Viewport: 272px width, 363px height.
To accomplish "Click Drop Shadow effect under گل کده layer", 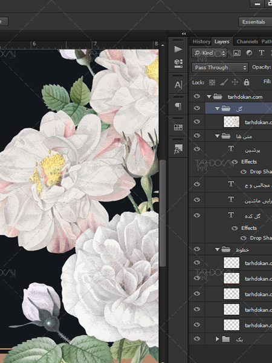I will [261, 238].
